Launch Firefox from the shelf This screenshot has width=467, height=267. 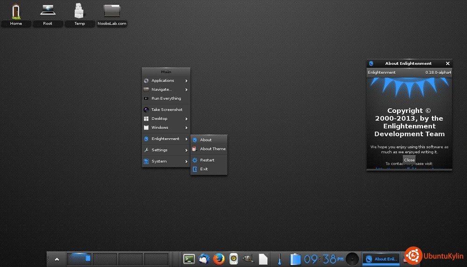click(x=219, y=259)
